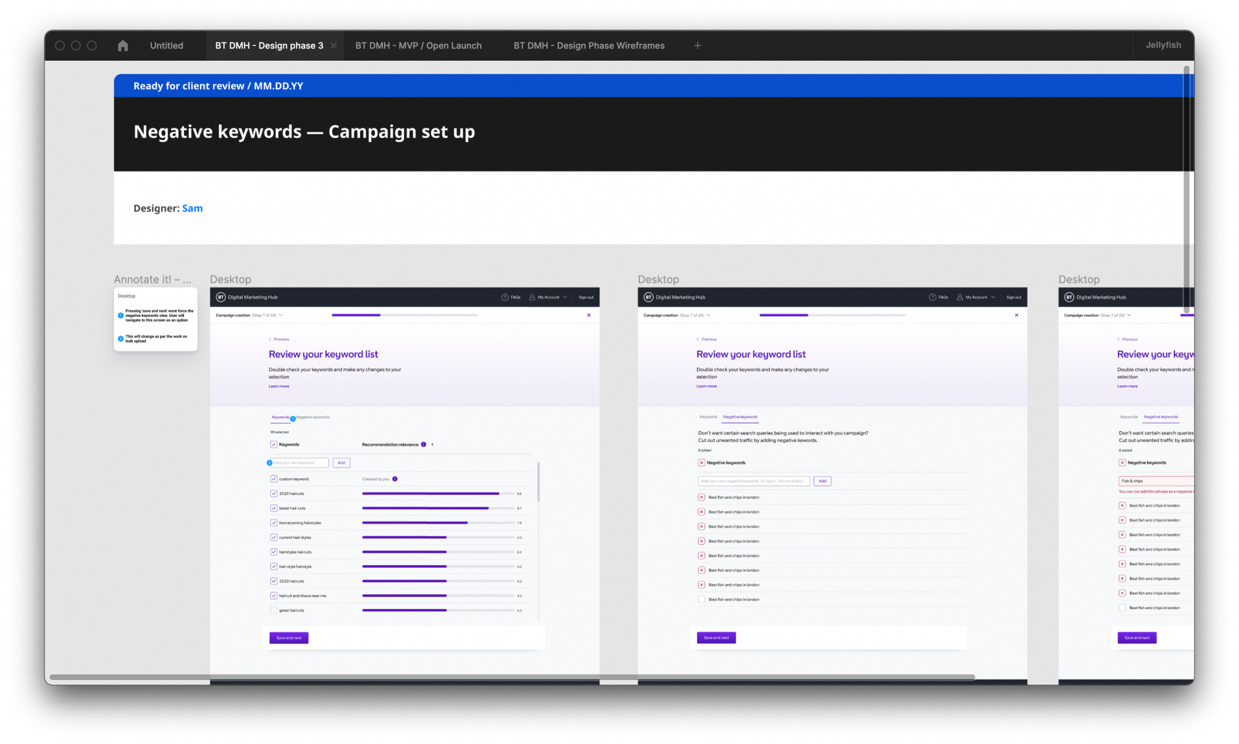Select the Negative keywords tab in the 'Fish & chips' frame
The width and height of the screenshot is (1239, 744).
[1161, 417]
